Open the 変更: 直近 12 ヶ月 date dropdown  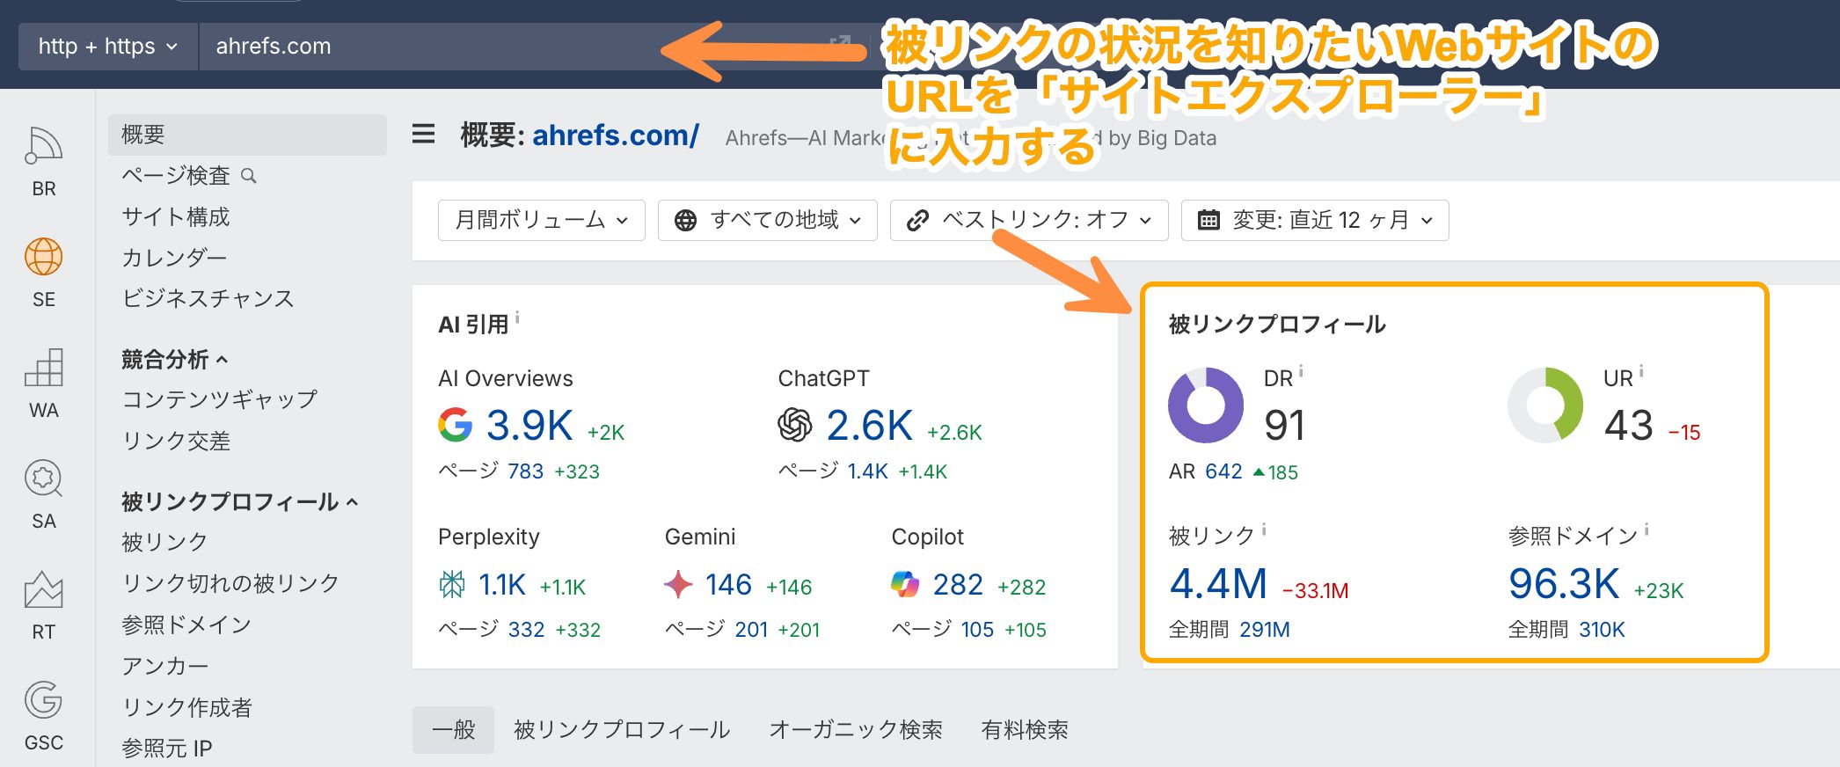click(x=1314, y=220)
